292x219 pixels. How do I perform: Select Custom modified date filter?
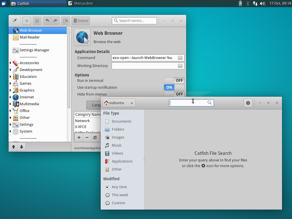[x=118, y=203]
